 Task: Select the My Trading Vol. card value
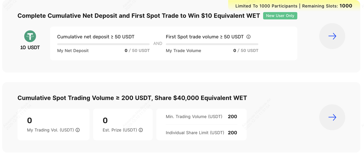[x=30, y=121]
